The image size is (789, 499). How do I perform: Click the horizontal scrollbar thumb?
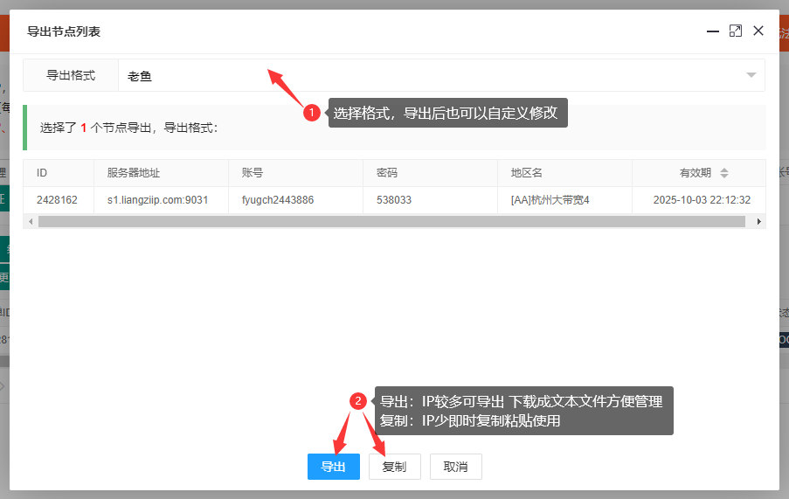tap(391, 222)
